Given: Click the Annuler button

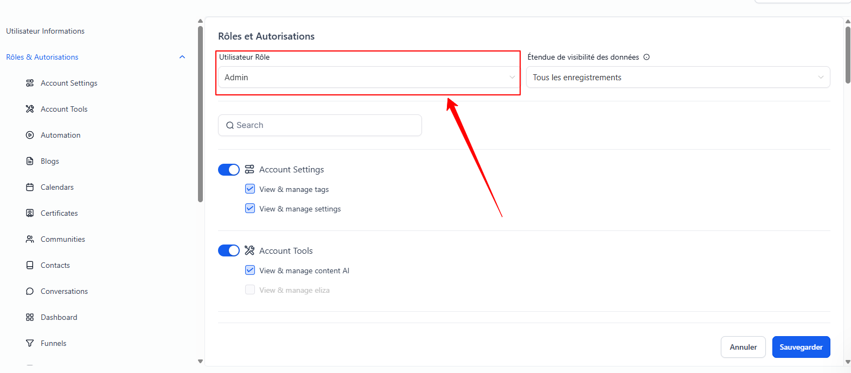Looking at the screenshot, I should coord(743,347).
